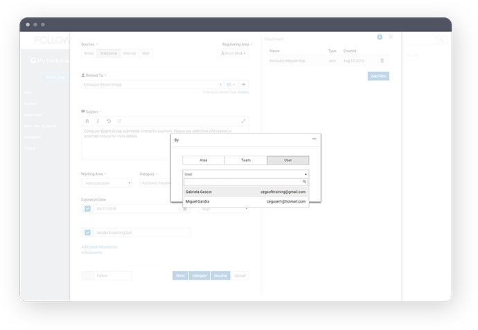The width and height of the screenshot is (478, 330).
Task: Switch to the Team tab
Action: coord(246,160)
